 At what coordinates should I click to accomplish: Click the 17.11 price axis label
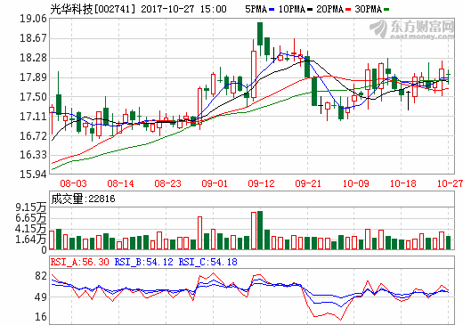tap(33, 117)
